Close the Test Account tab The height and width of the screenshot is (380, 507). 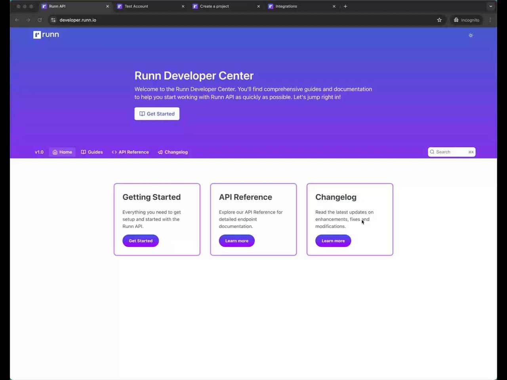[x=183, y=6]
